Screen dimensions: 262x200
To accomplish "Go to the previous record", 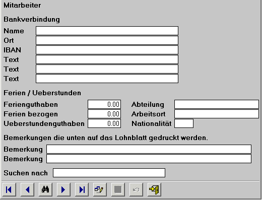I will coord(27,189).
